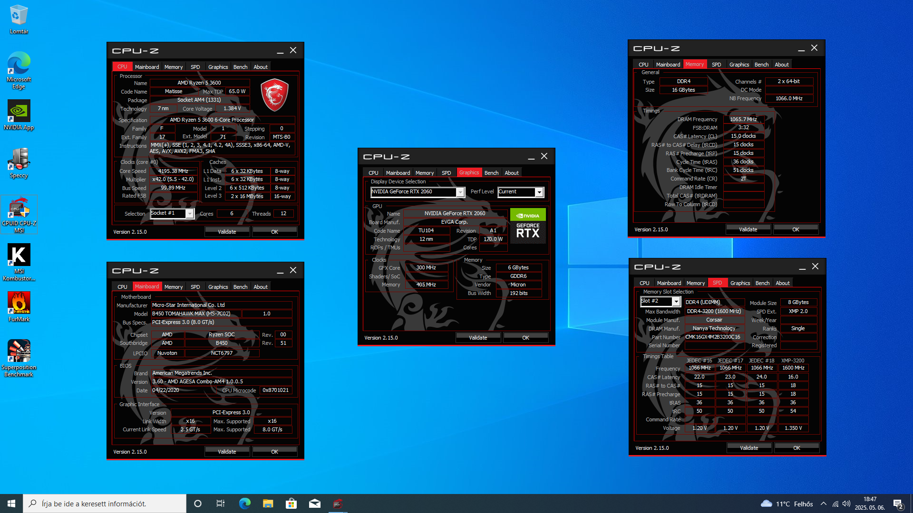The width and height of the screenshot is (913, 513).
Task: Click Validate in the Memory window
Action: click(748, 229)
